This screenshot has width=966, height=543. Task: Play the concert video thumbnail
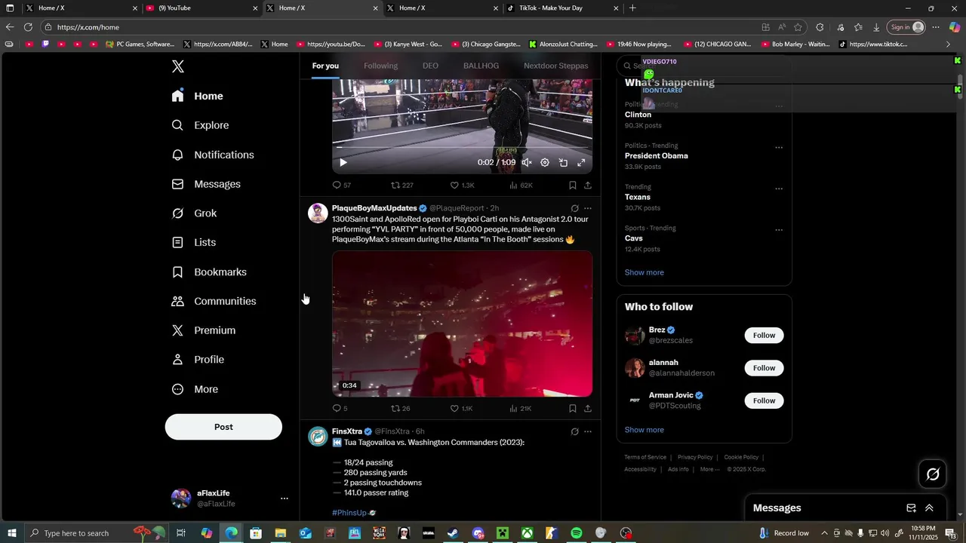(x=462, y=324)
